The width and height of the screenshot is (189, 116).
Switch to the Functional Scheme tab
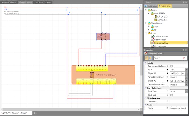point(43,2)
